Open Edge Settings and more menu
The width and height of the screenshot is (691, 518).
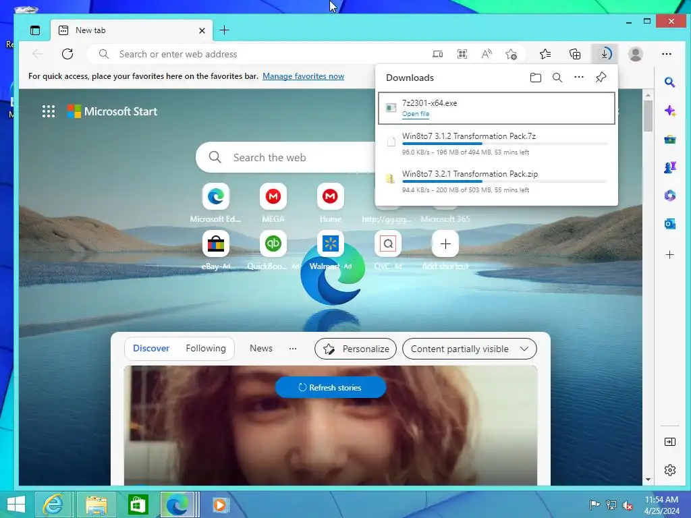pyautogui.click(x=667, y=54)
